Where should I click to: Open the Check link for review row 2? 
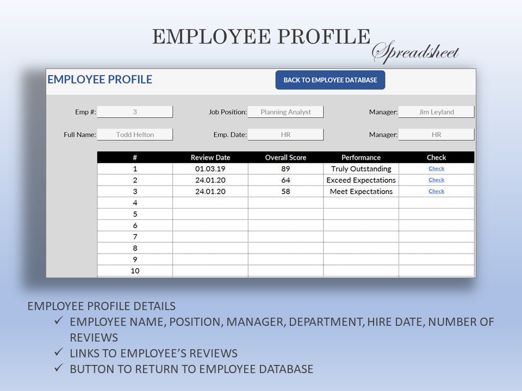pyautogui.click(x=436, y=180)
